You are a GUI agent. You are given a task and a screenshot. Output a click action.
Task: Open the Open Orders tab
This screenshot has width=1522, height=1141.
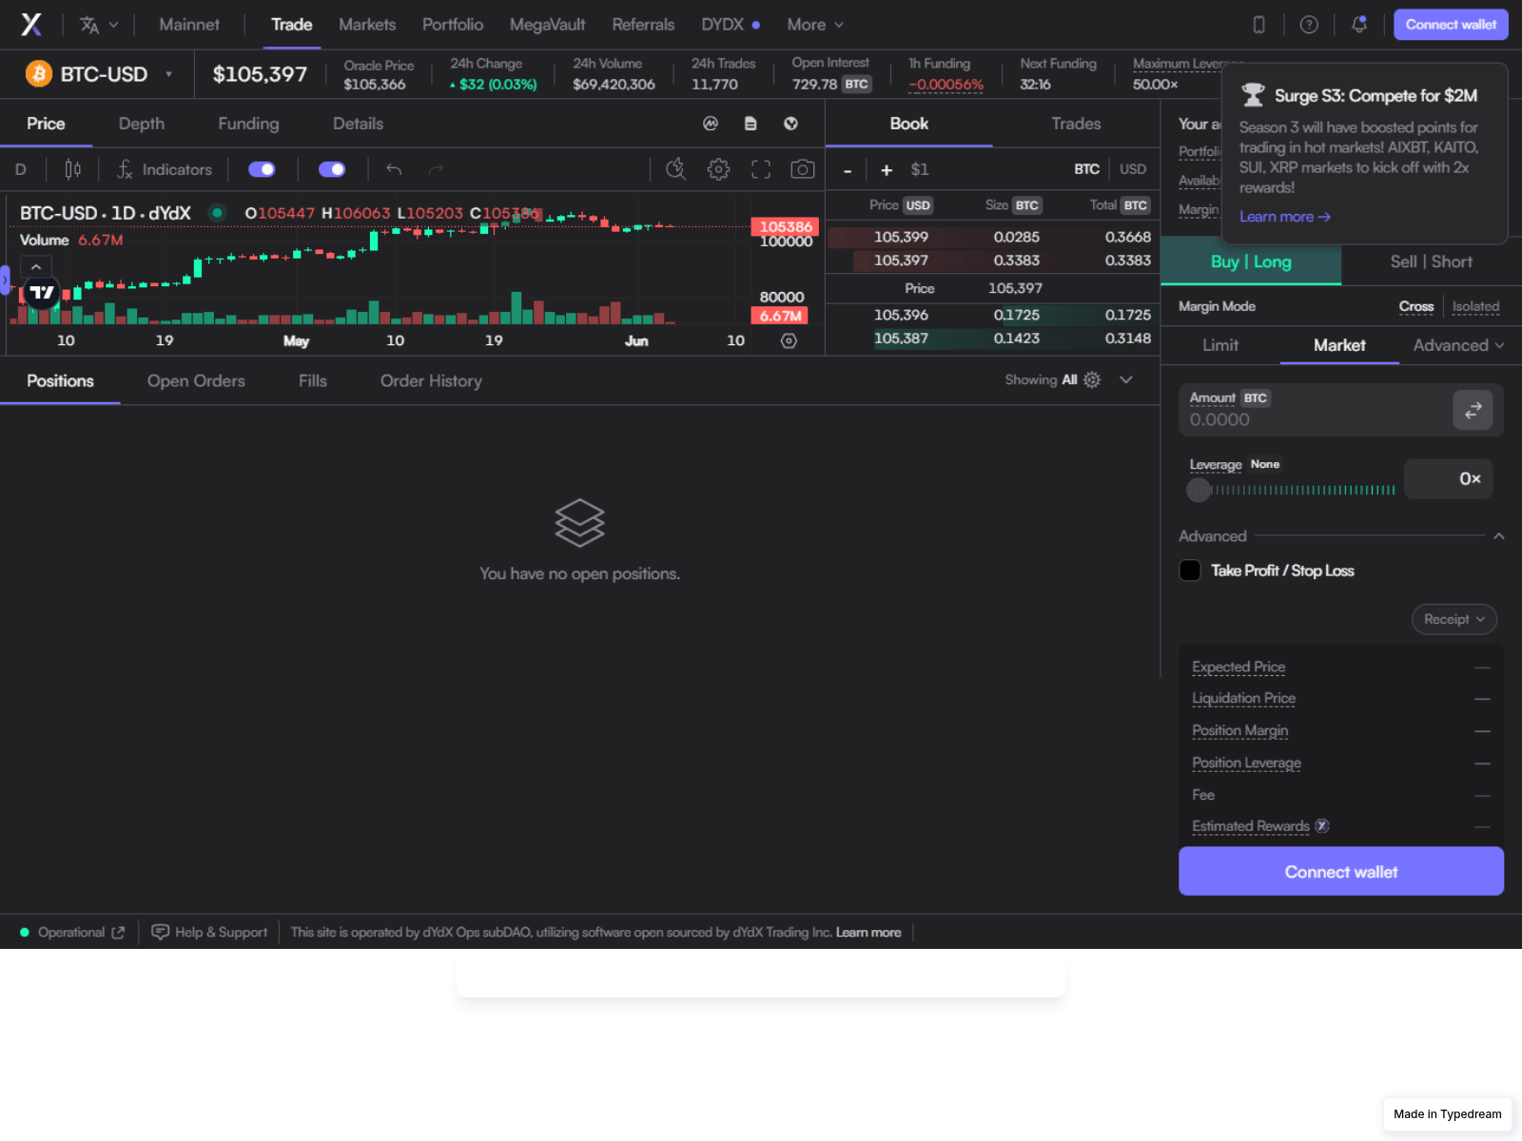[x=196, y=380]
